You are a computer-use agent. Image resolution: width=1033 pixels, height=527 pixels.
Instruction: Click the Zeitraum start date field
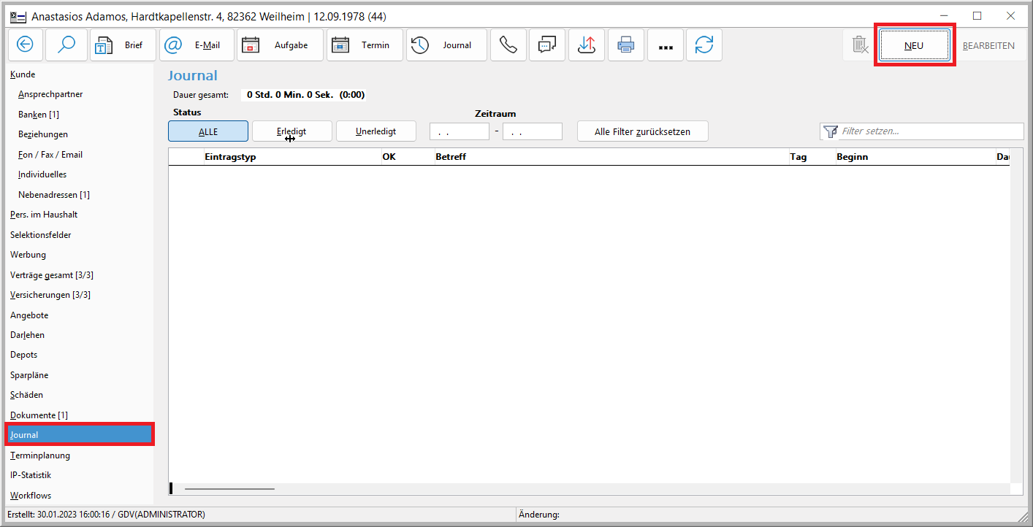click(x=459, y=131)
